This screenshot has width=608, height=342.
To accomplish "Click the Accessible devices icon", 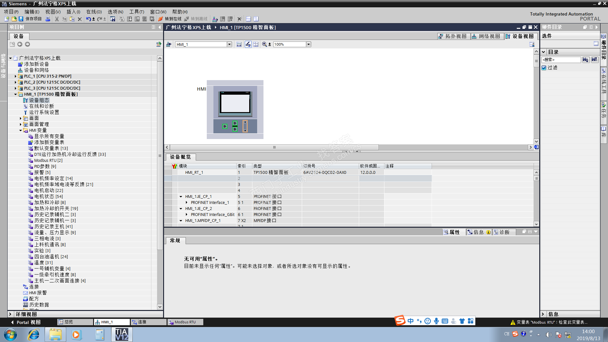I will (x=215, y=19).
